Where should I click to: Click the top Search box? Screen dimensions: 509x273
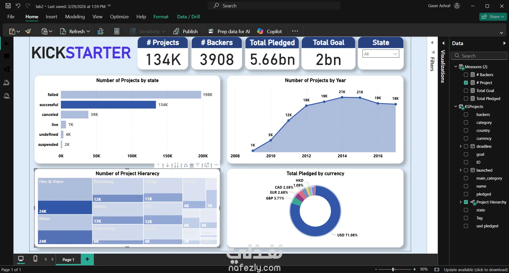click(274, 6)
